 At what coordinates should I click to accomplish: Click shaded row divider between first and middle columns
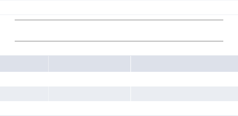tap(49, 94)
